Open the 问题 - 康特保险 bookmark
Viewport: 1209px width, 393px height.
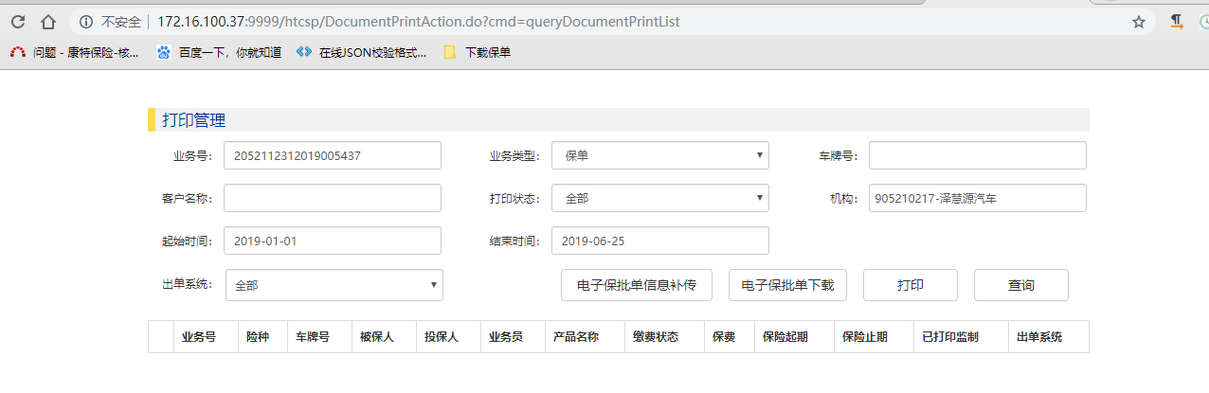(x=75, y=53)
